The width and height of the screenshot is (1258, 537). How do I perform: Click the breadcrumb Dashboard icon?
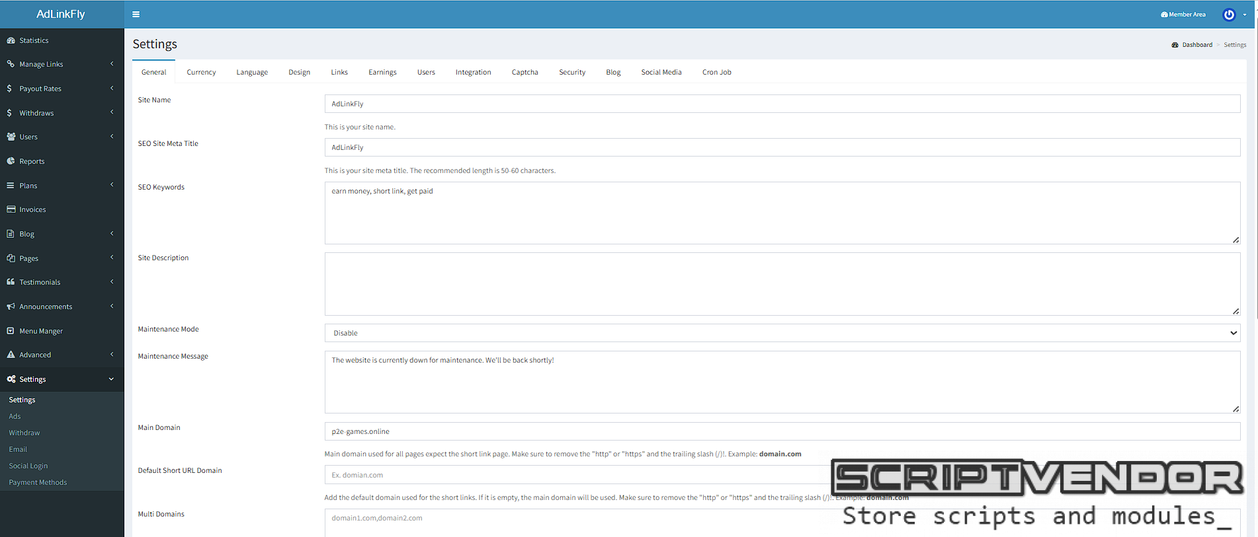(1175, 45)
